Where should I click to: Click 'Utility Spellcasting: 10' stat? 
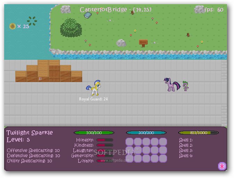(30, 161)
